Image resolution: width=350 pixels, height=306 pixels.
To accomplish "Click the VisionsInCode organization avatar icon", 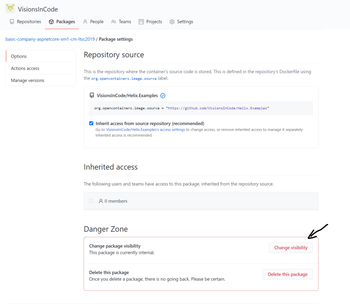I will [10, 8].
